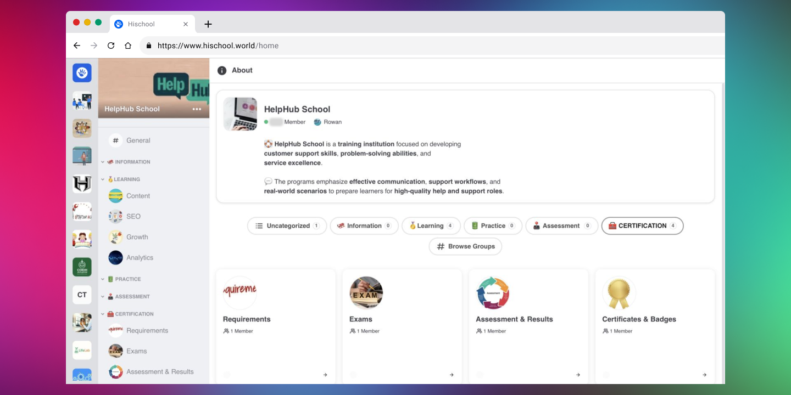Viewport: 791px width, 395px height.
Task: Click the General channel hash icon
Action: [115, 140]
